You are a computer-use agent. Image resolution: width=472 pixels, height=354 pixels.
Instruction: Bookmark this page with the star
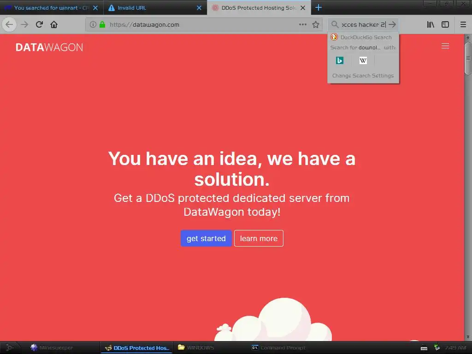coord(315,24)
